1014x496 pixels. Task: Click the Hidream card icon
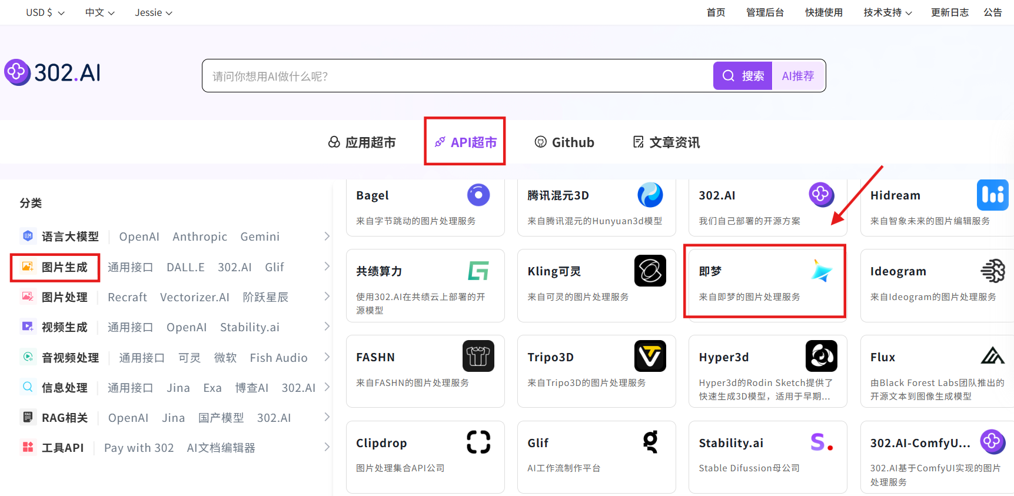click(993, 195)
